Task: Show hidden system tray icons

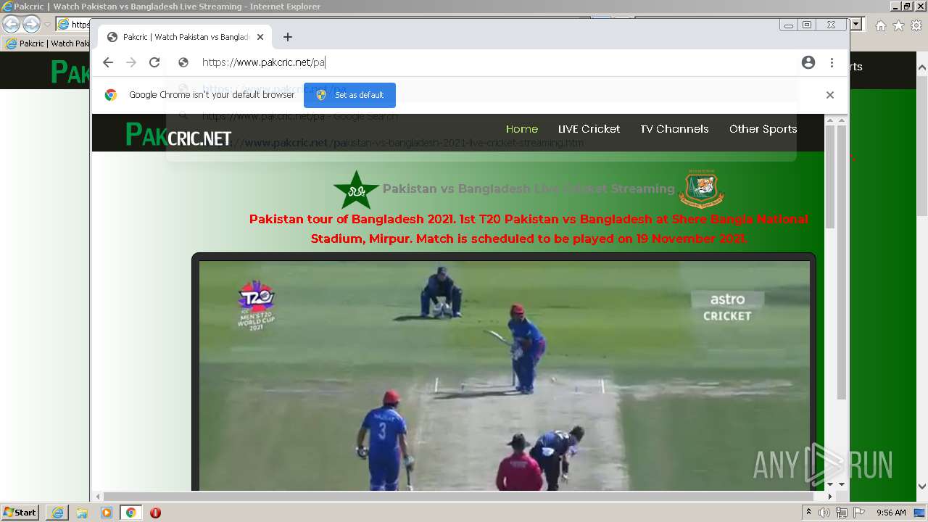Action: click(x=809, y=513)
